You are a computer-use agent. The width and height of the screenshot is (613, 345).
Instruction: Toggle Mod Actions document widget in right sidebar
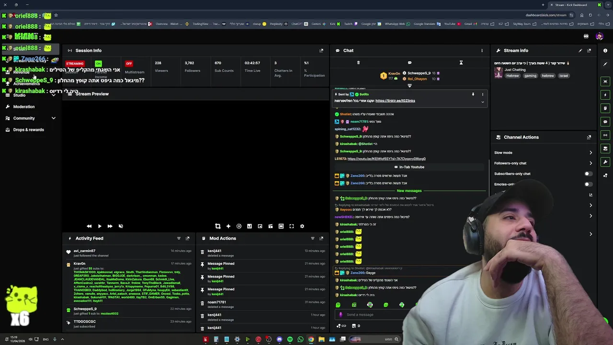[x=605, y=108]
